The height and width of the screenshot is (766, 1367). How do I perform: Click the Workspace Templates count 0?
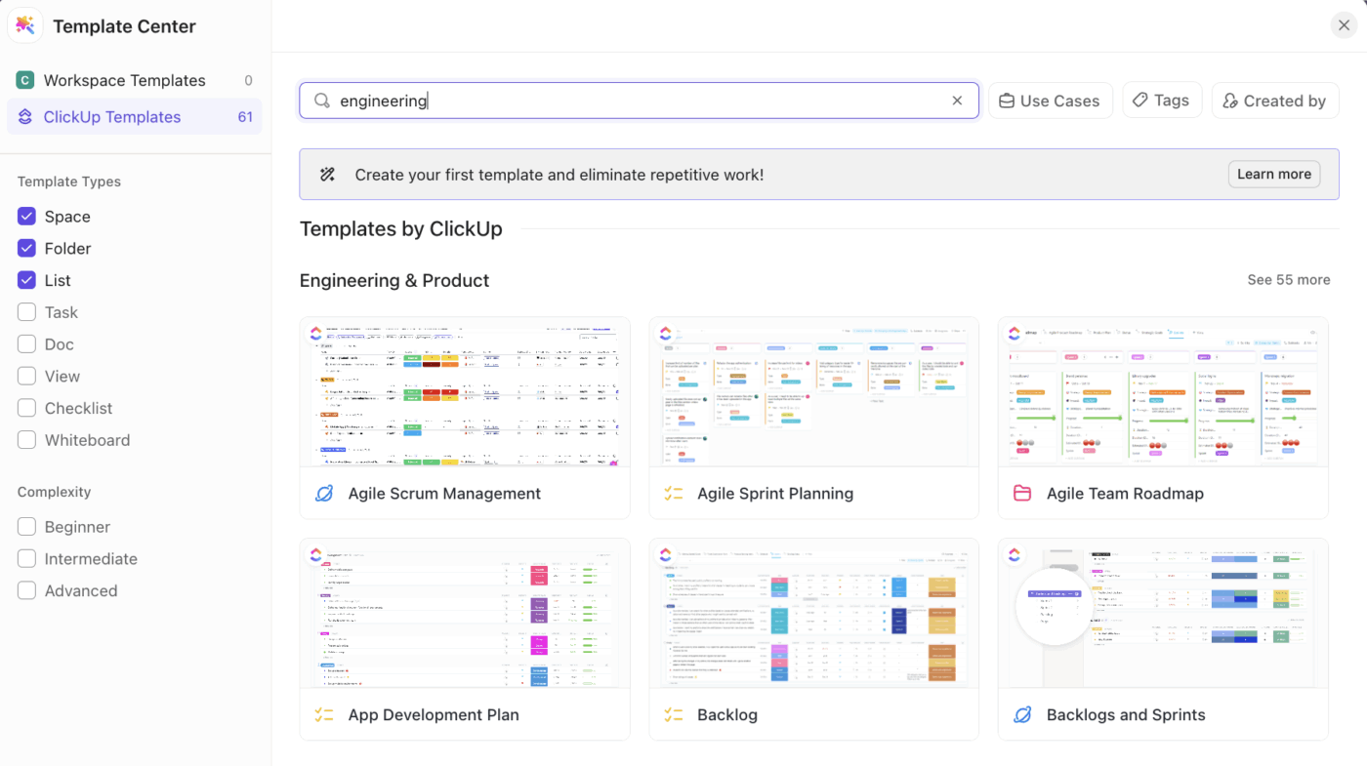[x=249, y=80]
